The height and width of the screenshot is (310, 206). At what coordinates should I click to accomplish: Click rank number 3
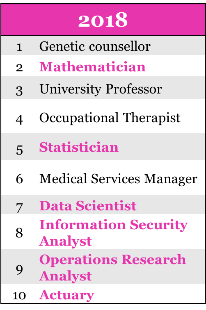19,91
